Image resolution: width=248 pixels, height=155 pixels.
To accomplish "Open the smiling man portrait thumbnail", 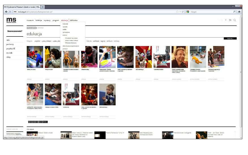I will (x=180, y=57).
